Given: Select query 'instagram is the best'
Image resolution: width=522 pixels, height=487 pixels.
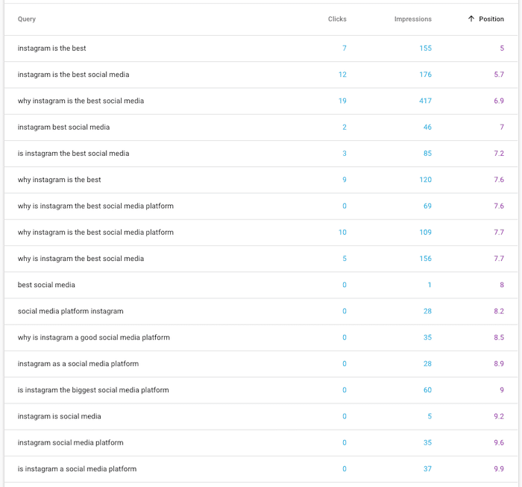Looking at the screenshot, I should (51, 48).
